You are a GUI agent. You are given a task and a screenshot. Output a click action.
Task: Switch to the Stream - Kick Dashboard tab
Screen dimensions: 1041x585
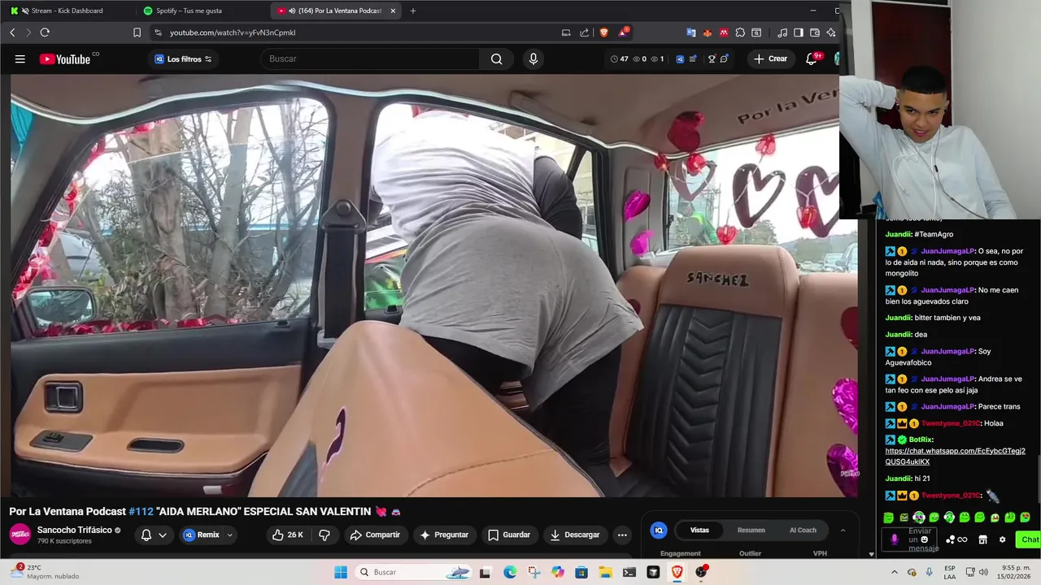pyautogui.click(x=67, y=11)
